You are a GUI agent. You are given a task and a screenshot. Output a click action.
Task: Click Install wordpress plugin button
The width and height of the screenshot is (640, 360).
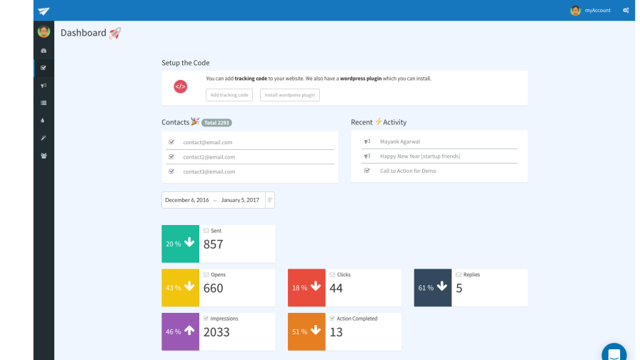[x=290, y=95]
